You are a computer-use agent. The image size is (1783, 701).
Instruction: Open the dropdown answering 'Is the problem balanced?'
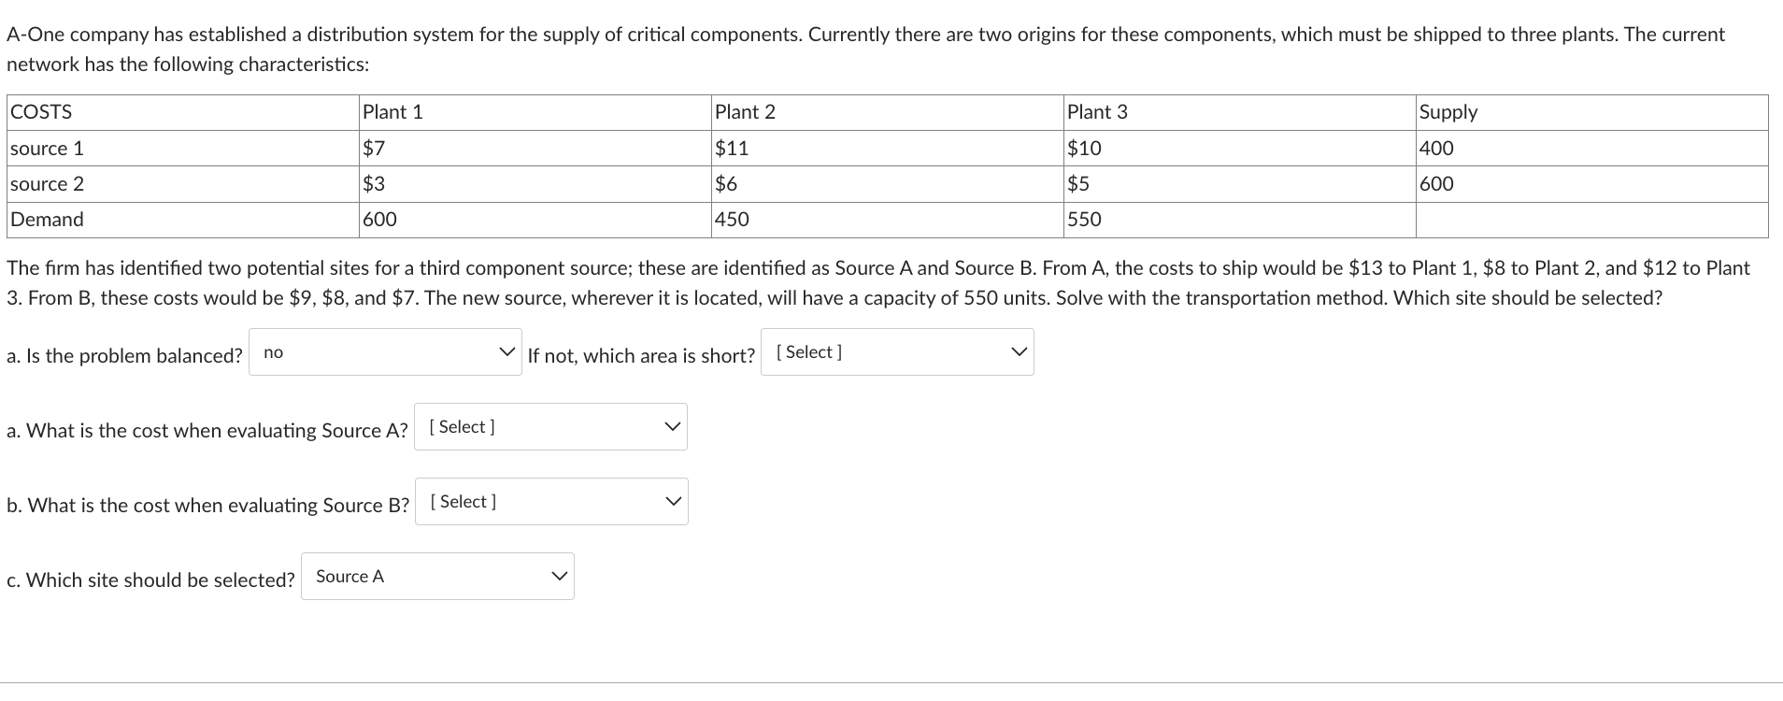pos(383,352)
